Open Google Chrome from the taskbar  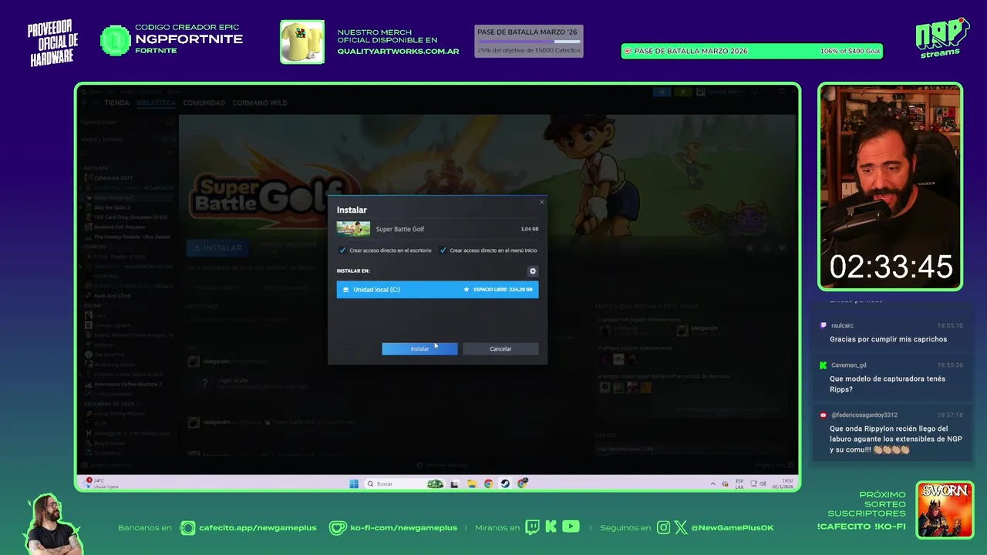pyautogui.click(x=488, y=483)
